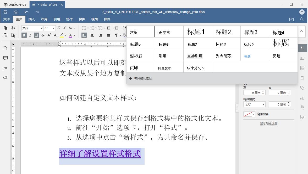
Task: Open image settings in right sidebar
Action: (302, 68)
